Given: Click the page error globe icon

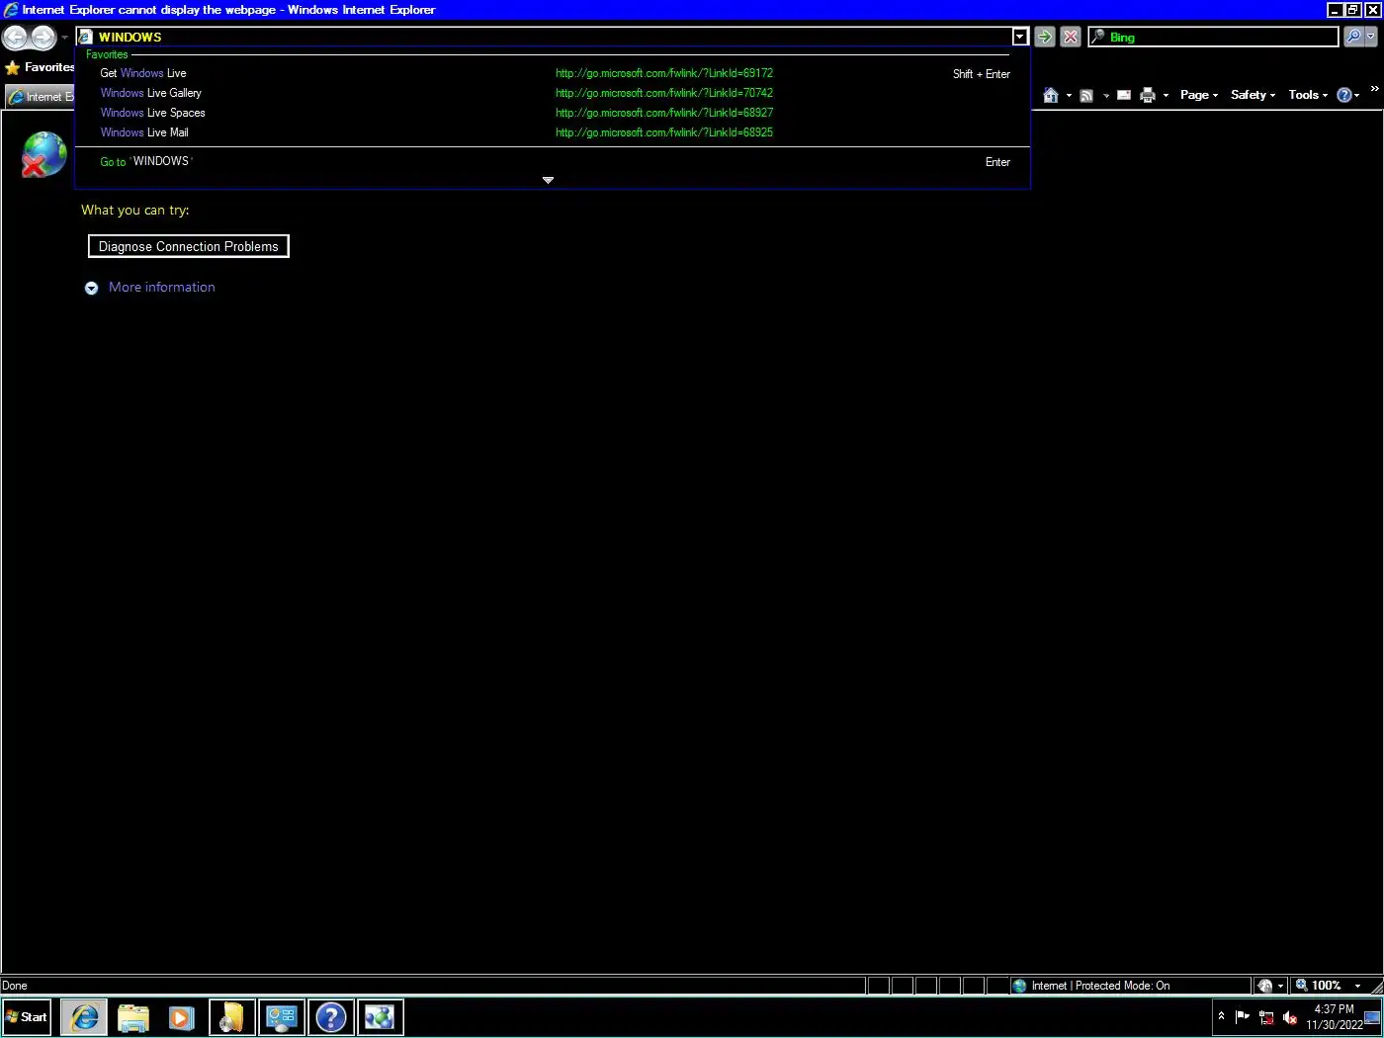Looking at the screenshot, I should tap(43, 155).
